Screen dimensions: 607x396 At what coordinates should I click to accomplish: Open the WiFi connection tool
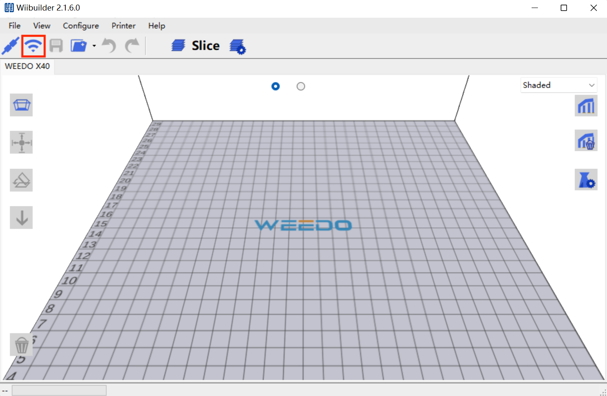coord(33,45)
